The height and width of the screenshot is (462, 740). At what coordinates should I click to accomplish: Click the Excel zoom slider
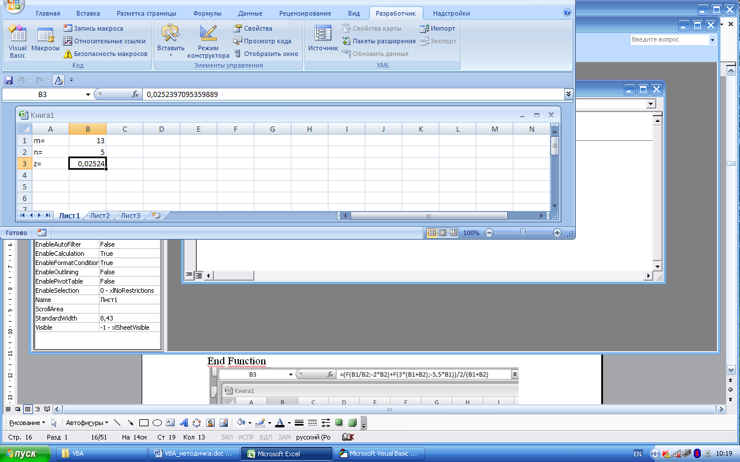pyautogui.click(x=523, y=233)
